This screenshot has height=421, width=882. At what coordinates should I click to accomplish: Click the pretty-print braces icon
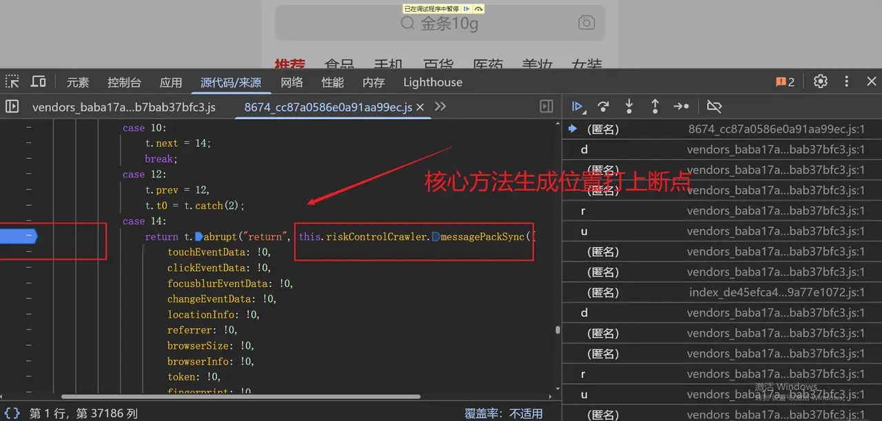(x=12, y=413)
